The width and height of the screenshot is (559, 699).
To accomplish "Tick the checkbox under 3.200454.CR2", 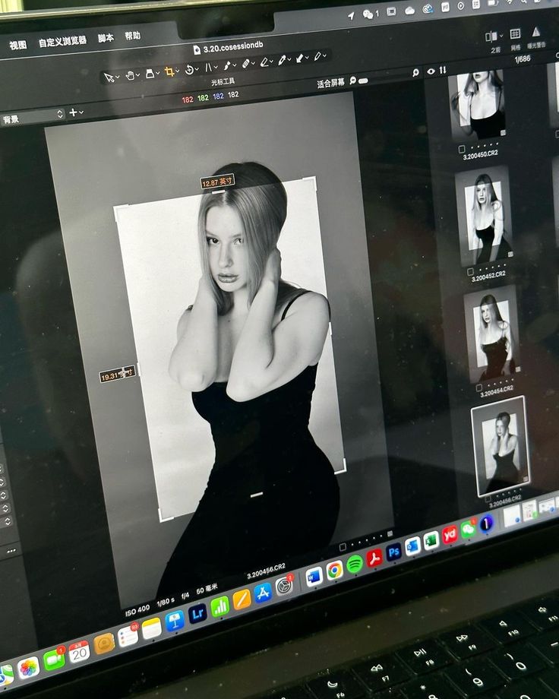I will click(478, 387).
